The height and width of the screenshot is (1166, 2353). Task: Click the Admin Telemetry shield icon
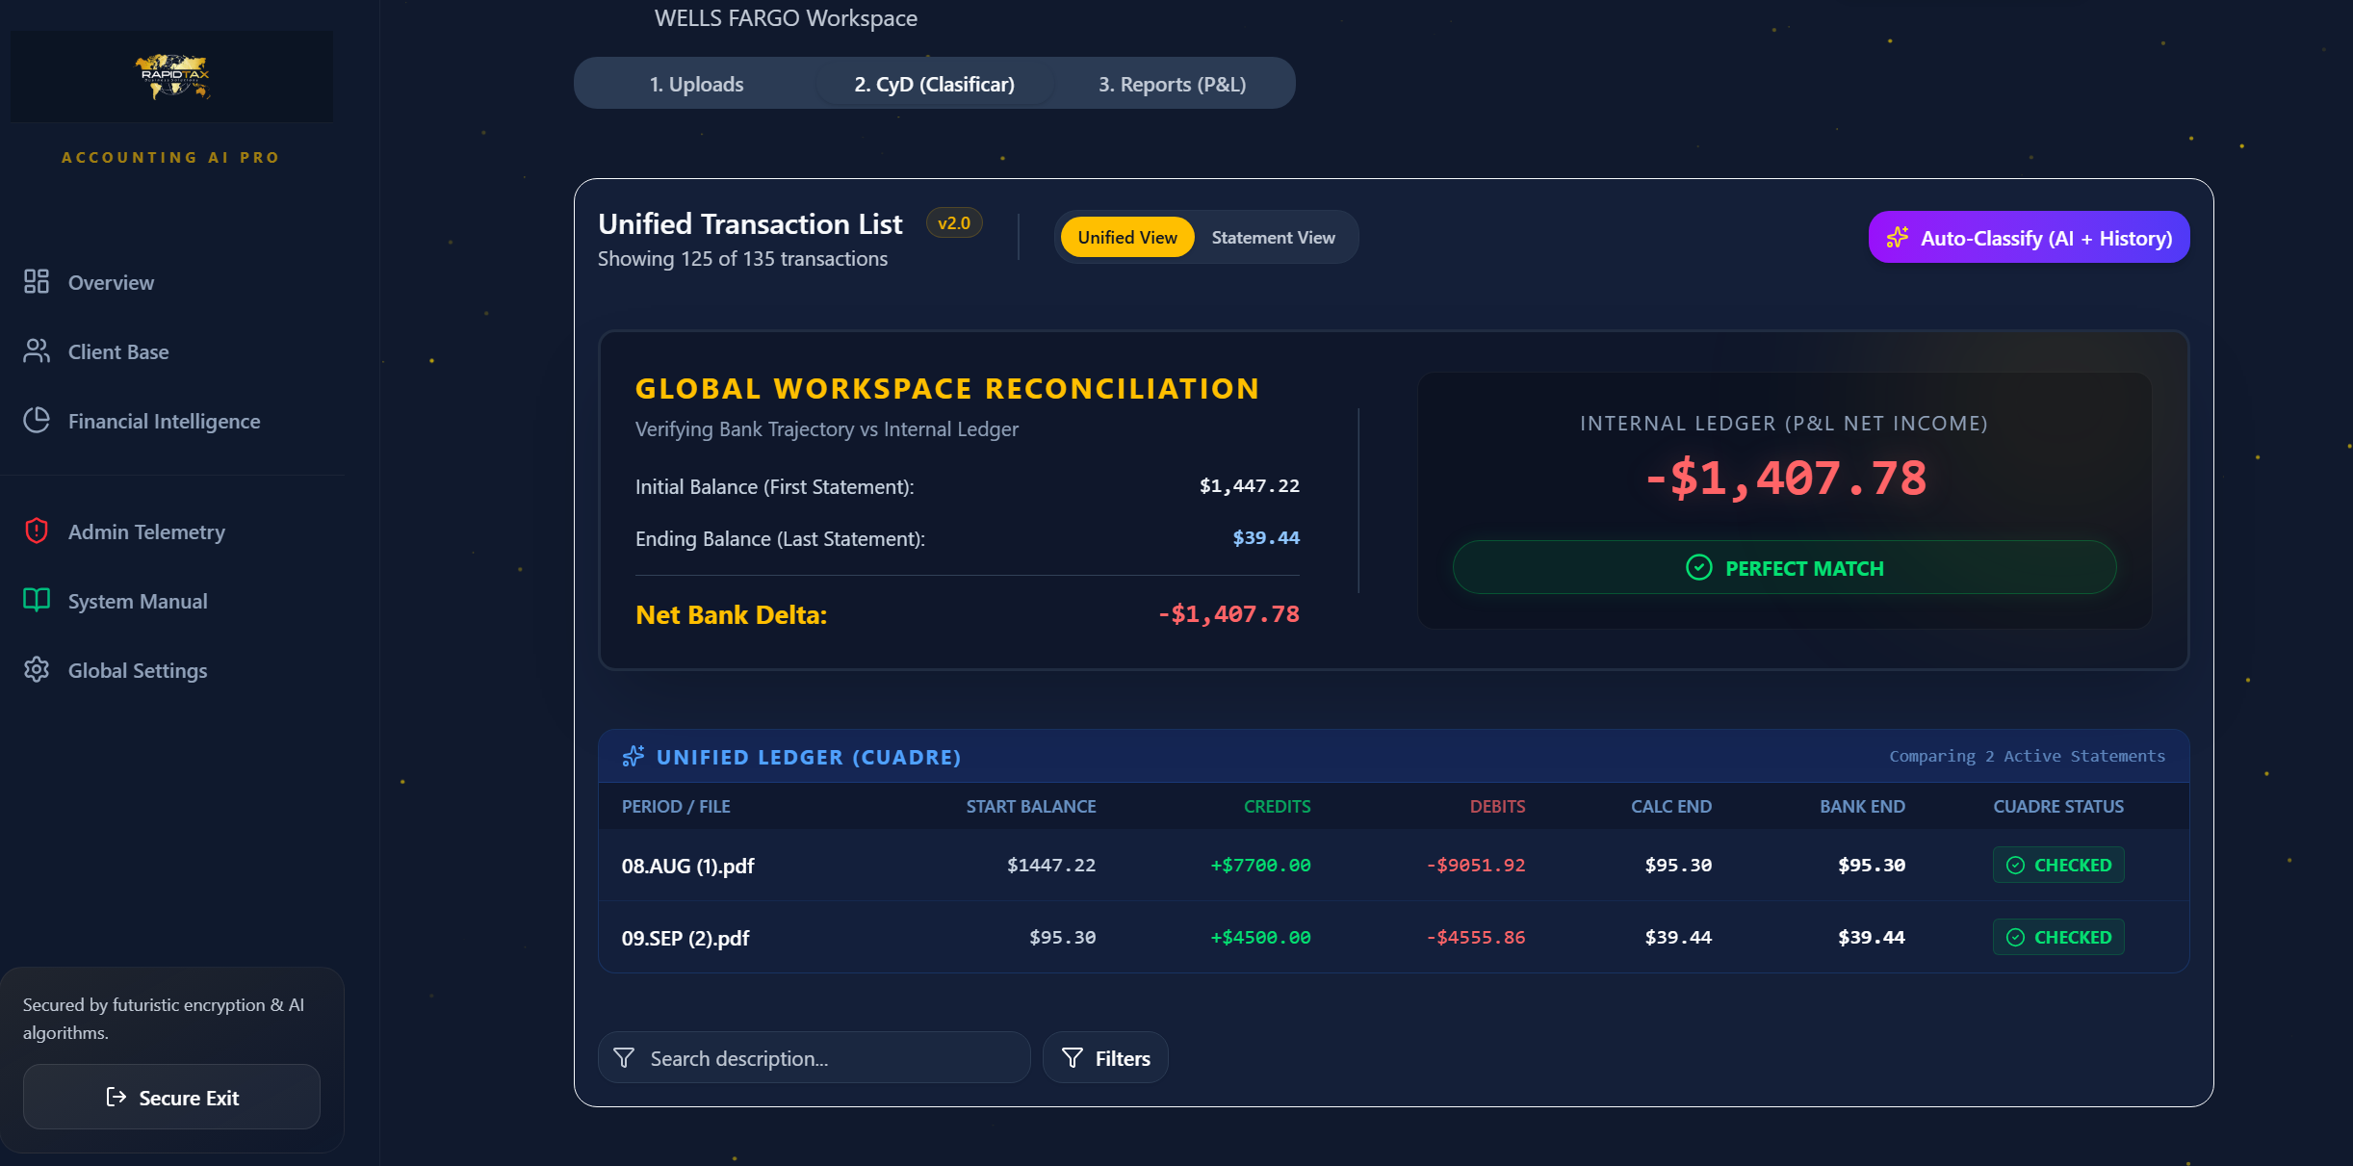(x=37, y=531)
